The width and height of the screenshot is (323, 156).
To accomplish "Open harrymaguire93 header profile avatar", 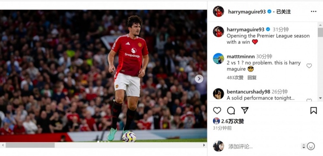I will (218, 11).
